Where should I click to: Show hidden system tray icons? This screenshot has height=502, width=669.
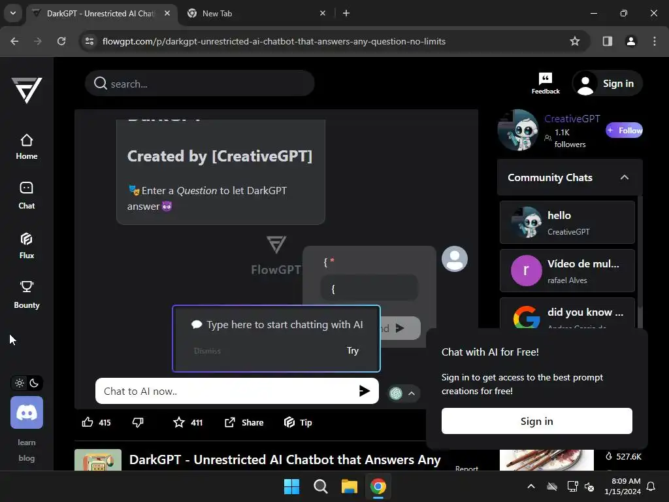click(530, 486)
